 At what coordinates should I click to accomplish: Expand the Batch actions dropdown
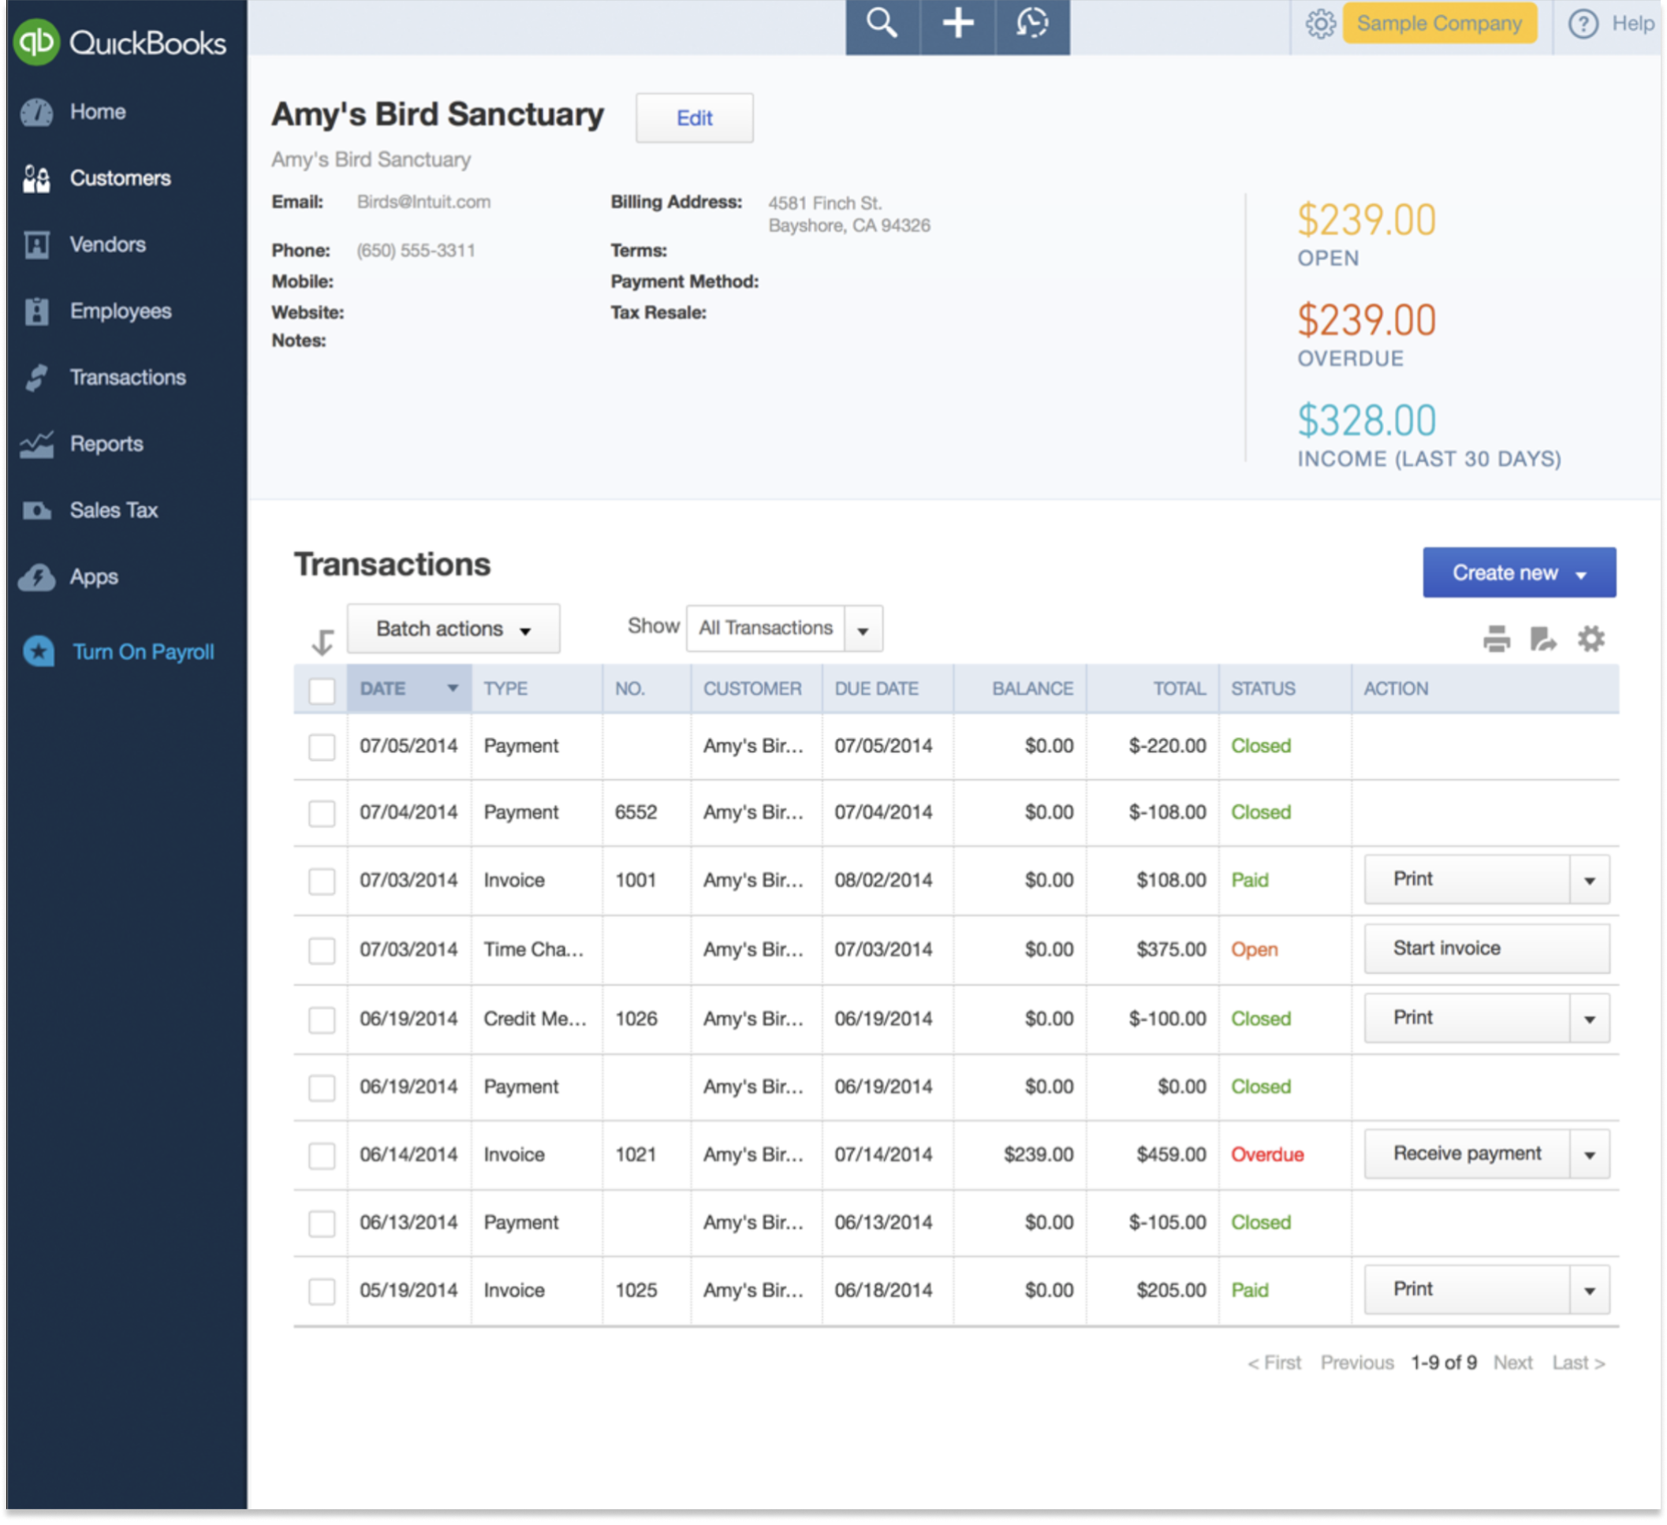pos(453,629)
